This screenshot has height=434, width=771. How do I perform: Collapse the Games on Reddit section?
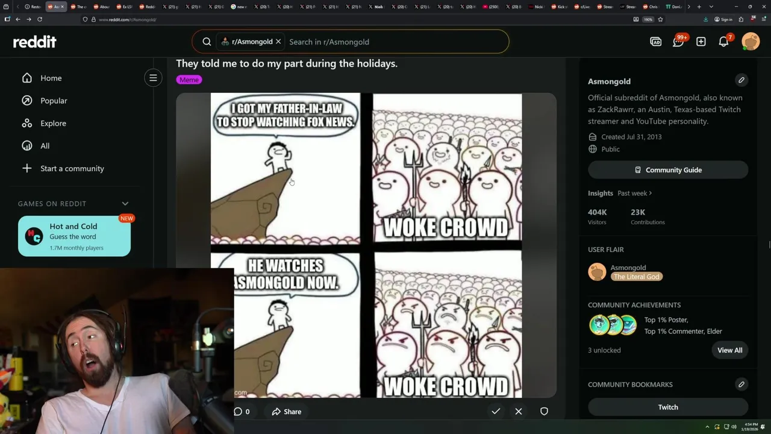tap(125, 204)
